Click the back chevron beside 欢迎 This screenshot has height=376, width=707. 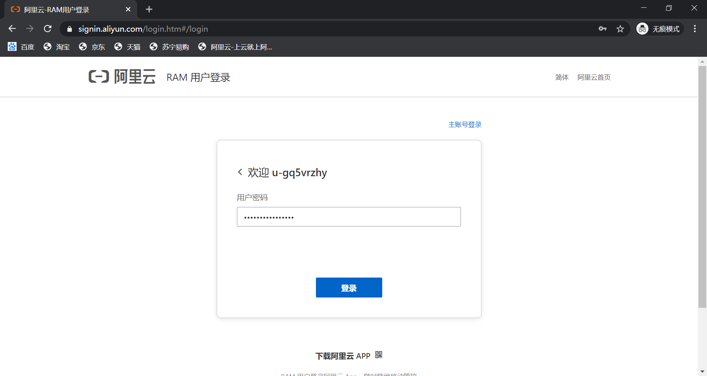(x=240, y=172)
